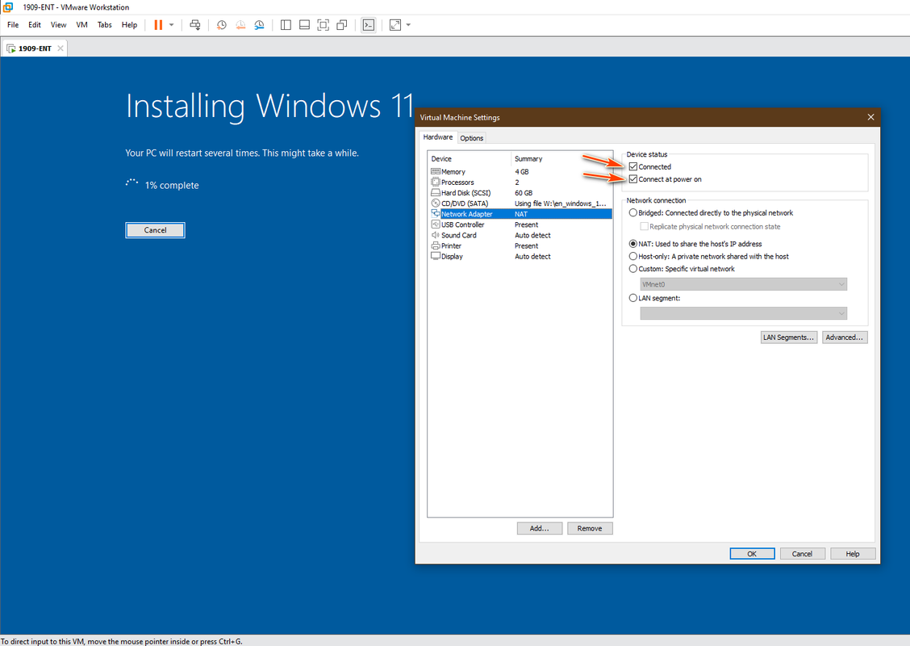Select the Hard Disk (SCSI) device

pyautogui.click(x=520, y=193)
